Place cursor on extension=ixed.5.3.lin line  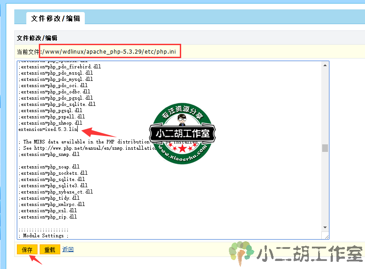[x=48, y=129]
